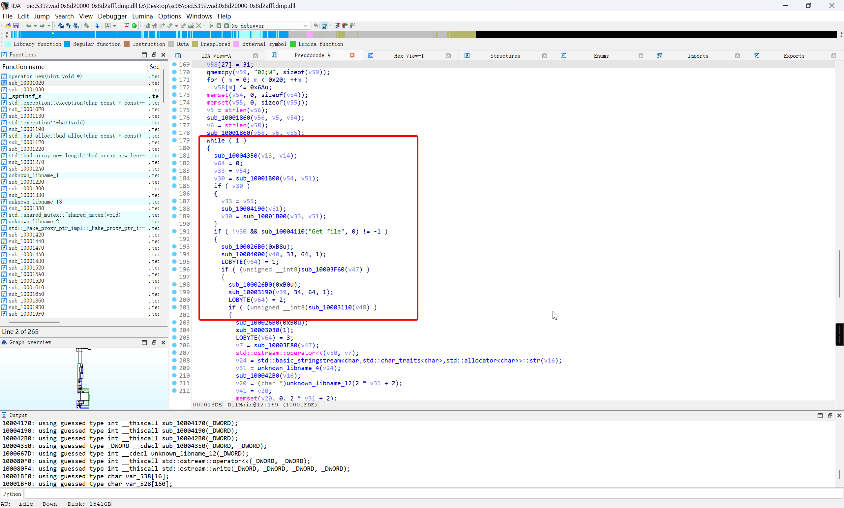Click the green circle toolbar icon
The width and height of the screenshot is (844, 508).
(x=134, y=26)
